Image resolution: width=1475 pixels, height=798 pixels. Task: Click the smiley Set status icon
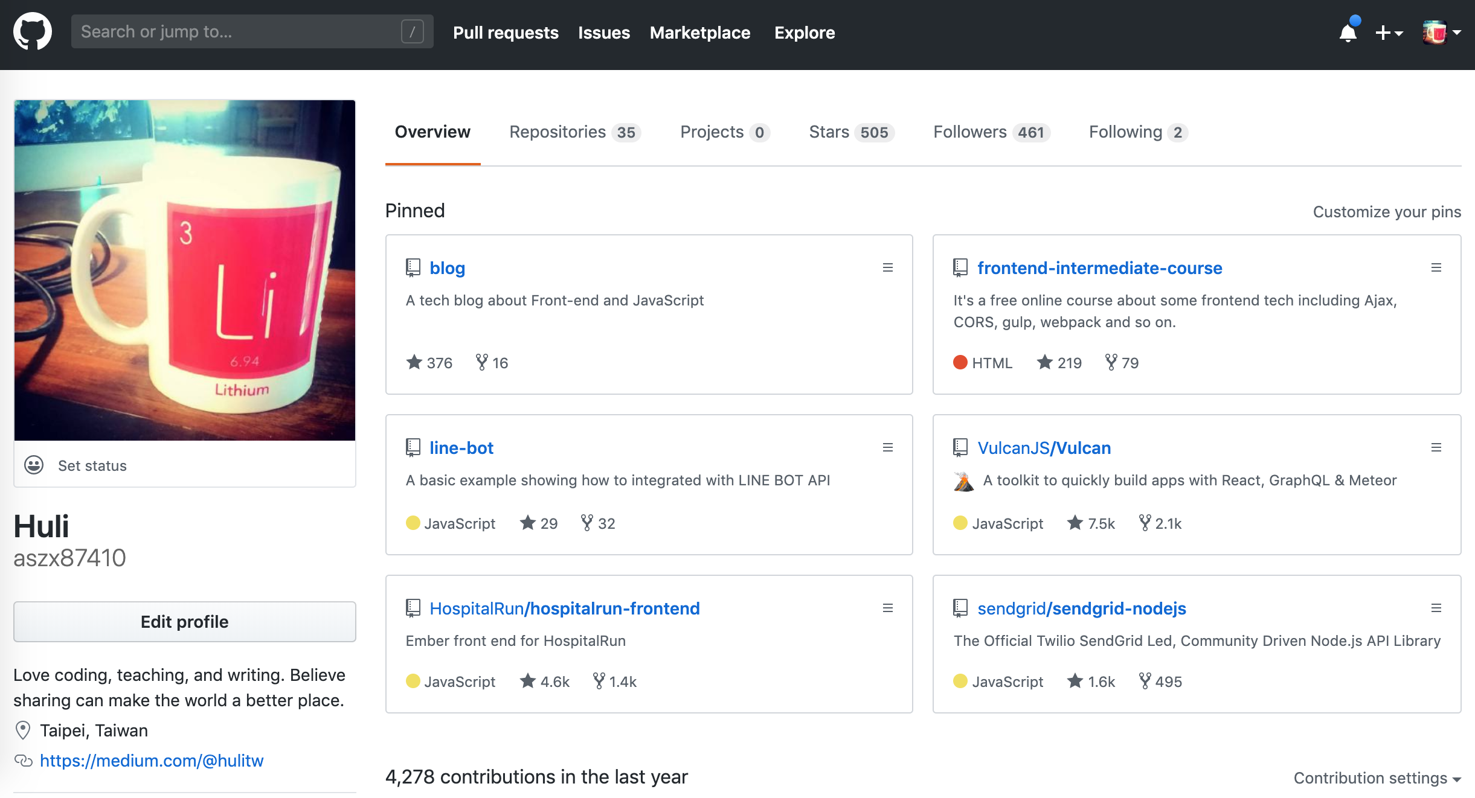[34, 465]
